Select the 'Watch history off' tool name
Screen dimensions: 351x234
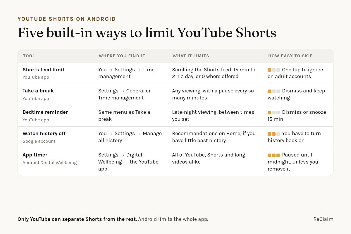coord(44,133)
